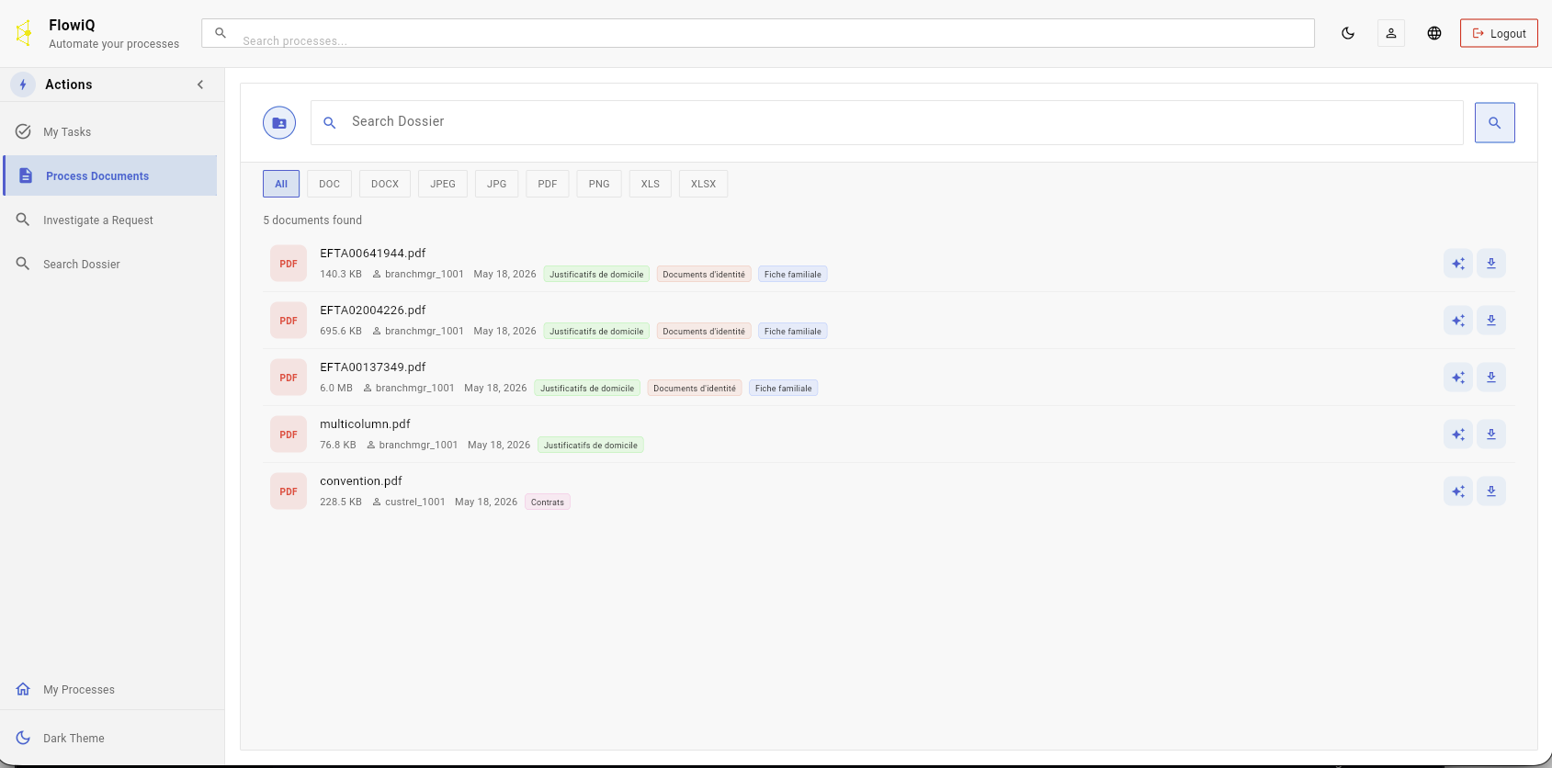Download EFTA00137349.pdf
The height and width of the screenshot is (768, 1552).
[1491, 378]
